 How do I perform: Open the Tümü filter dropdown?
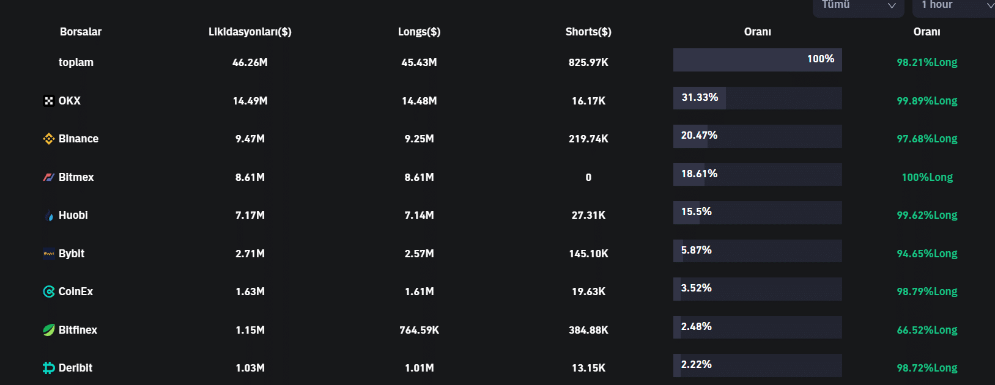[x=858, y=5]
